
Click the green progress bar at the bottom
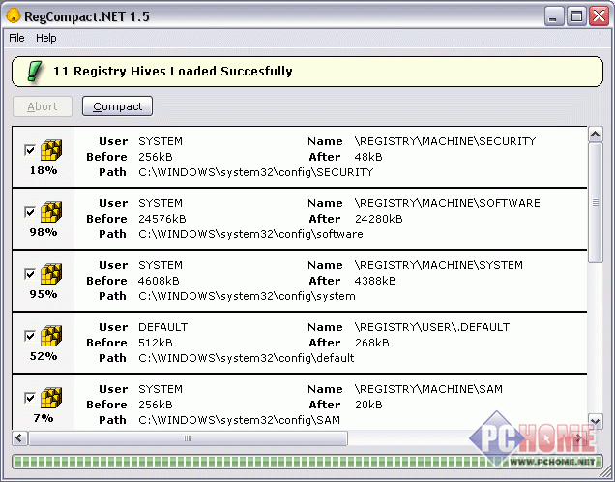[x=307, y=462]
